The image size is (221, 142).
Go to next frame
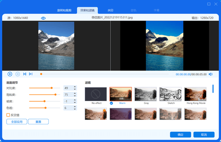pos(31,74)
